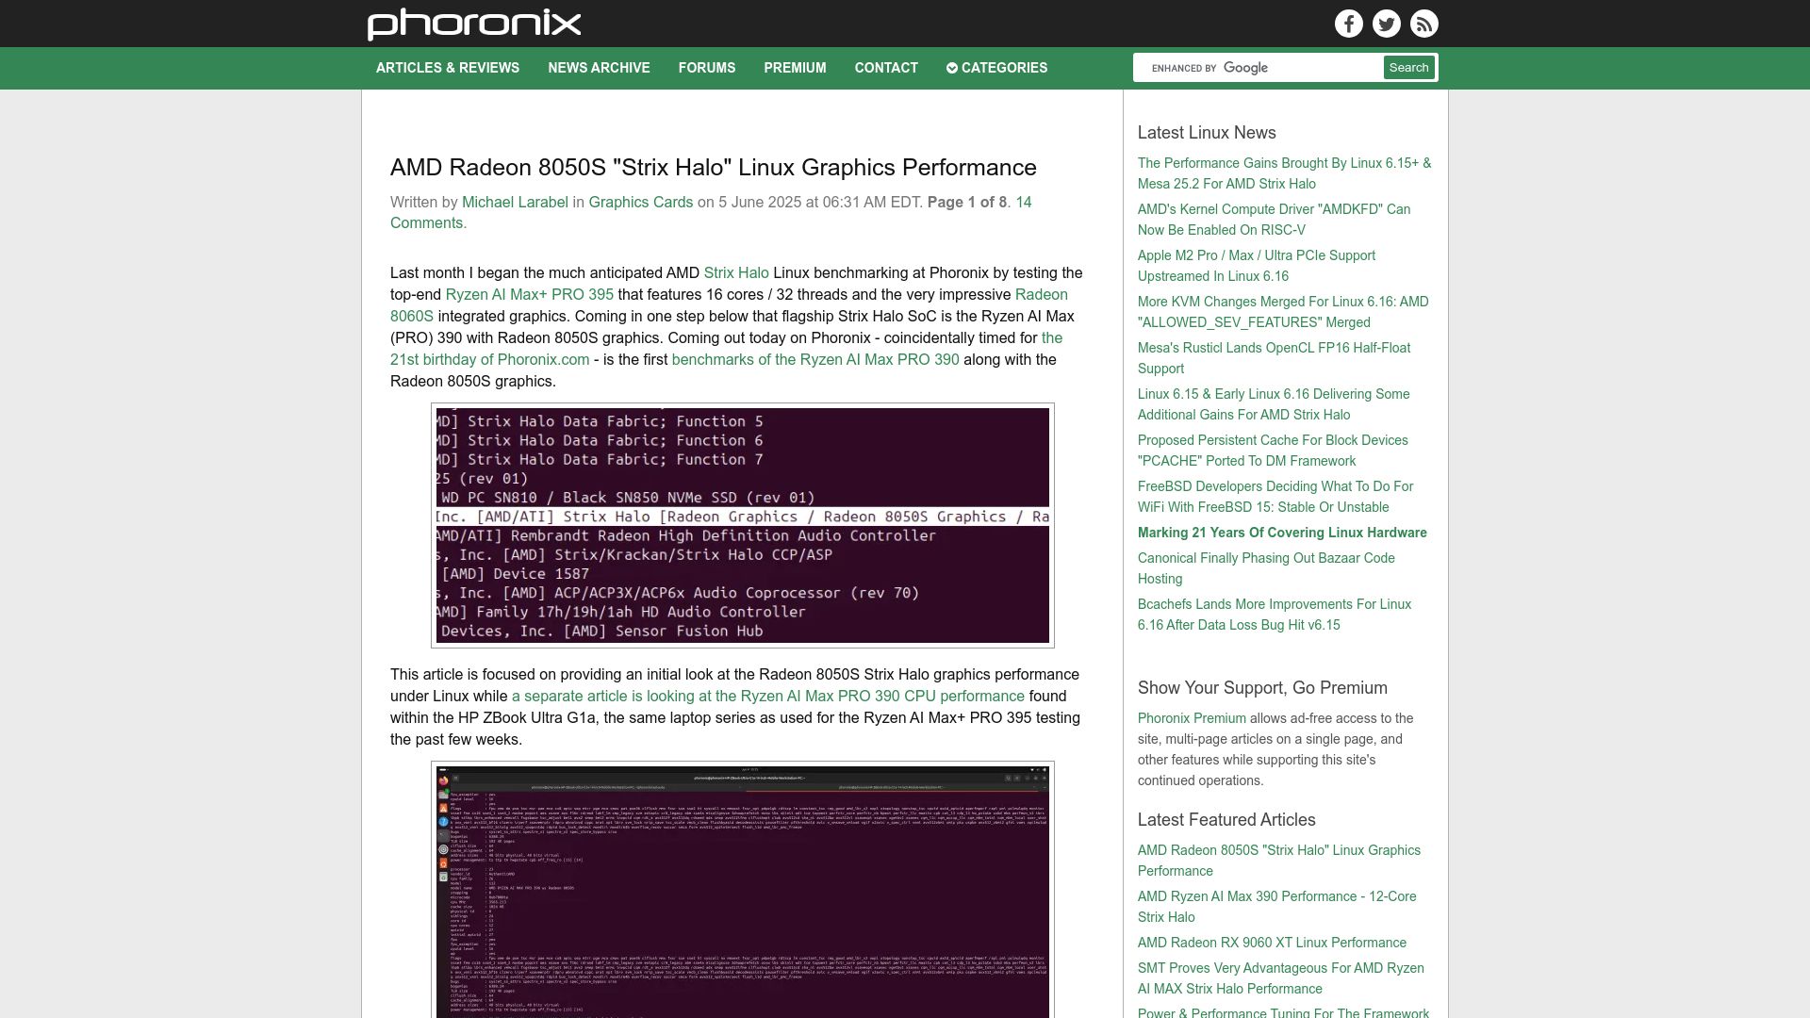This screenshot has height=1018, width=1810.
Task: Open the Premium menu item
Action: 795,68
